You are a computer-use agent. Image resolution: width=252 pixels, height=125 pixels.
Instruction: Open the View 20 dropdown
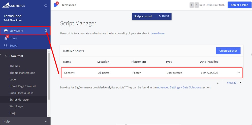(x=234, y=83)
